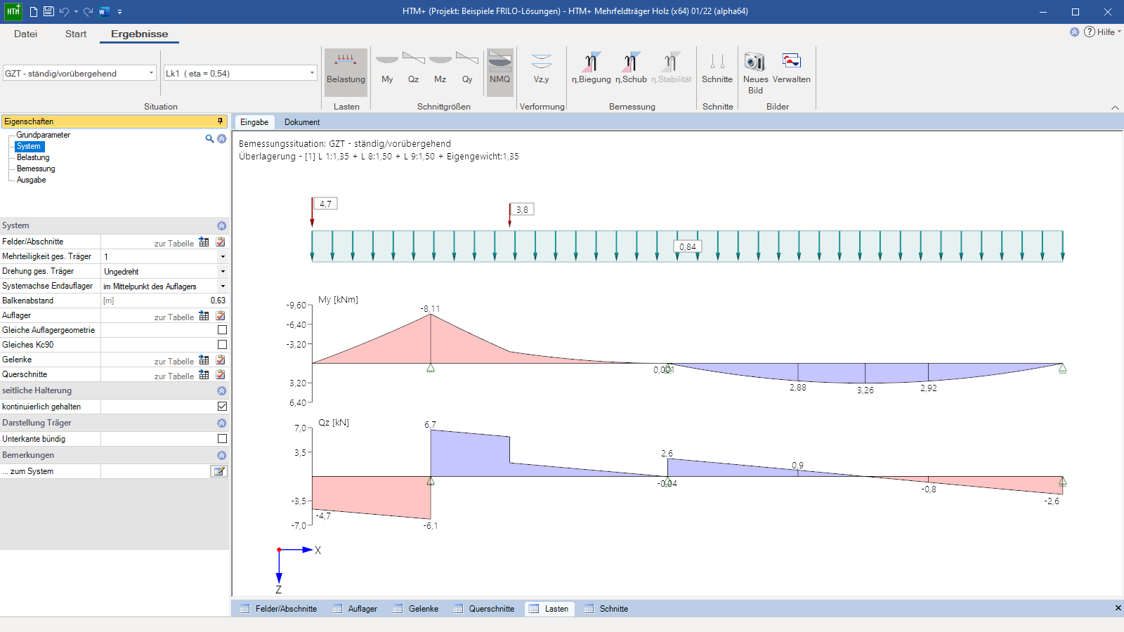Collapse the Bemerkungen section

point(221,456)
